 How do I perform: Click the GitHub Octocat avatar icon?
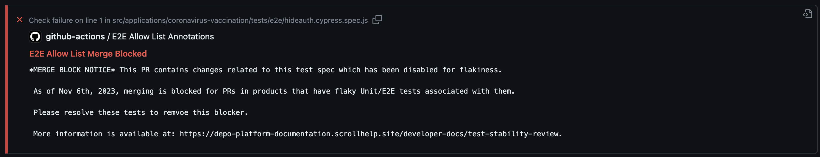click(x=35, y=37)
